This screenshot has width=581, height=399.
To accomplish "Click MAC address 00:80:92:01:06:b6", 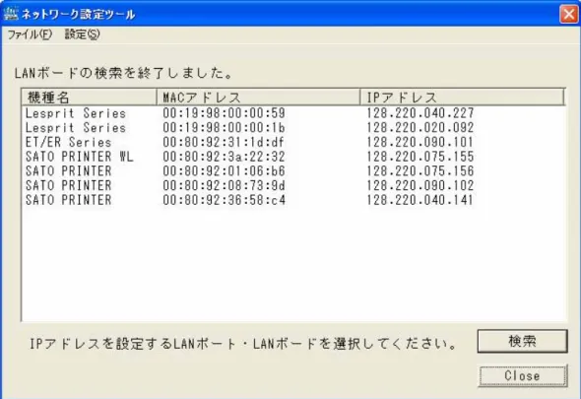I will tap(224, 171).
